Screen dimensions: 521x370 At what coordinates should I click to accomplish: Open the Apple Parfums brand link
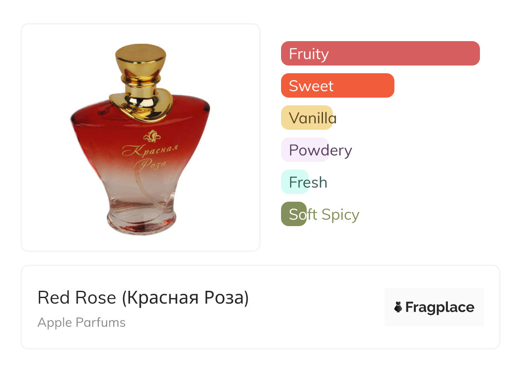click(81, 322)
